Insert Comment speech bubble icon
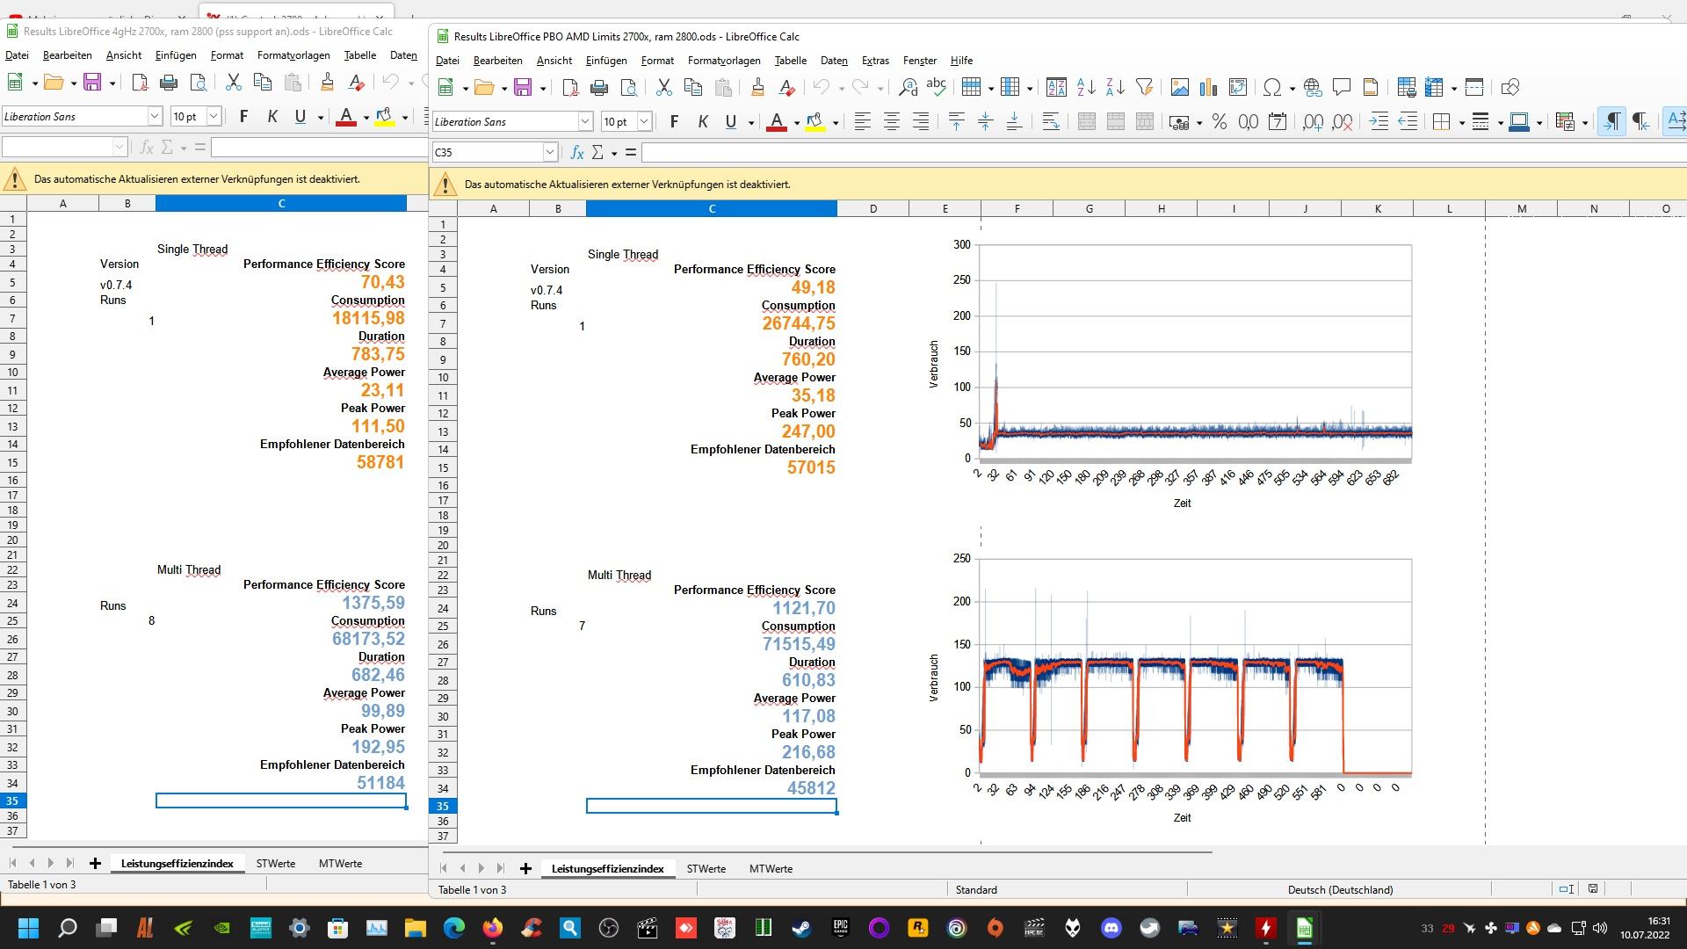The height and width of the screenshot is (949, 1687). pyautogui.click(x=1342, y=87)
